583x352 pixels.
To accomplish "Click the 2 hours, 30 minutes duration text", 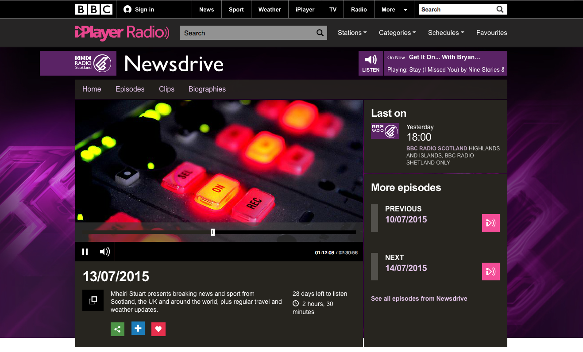I will (x=313, y=308).
